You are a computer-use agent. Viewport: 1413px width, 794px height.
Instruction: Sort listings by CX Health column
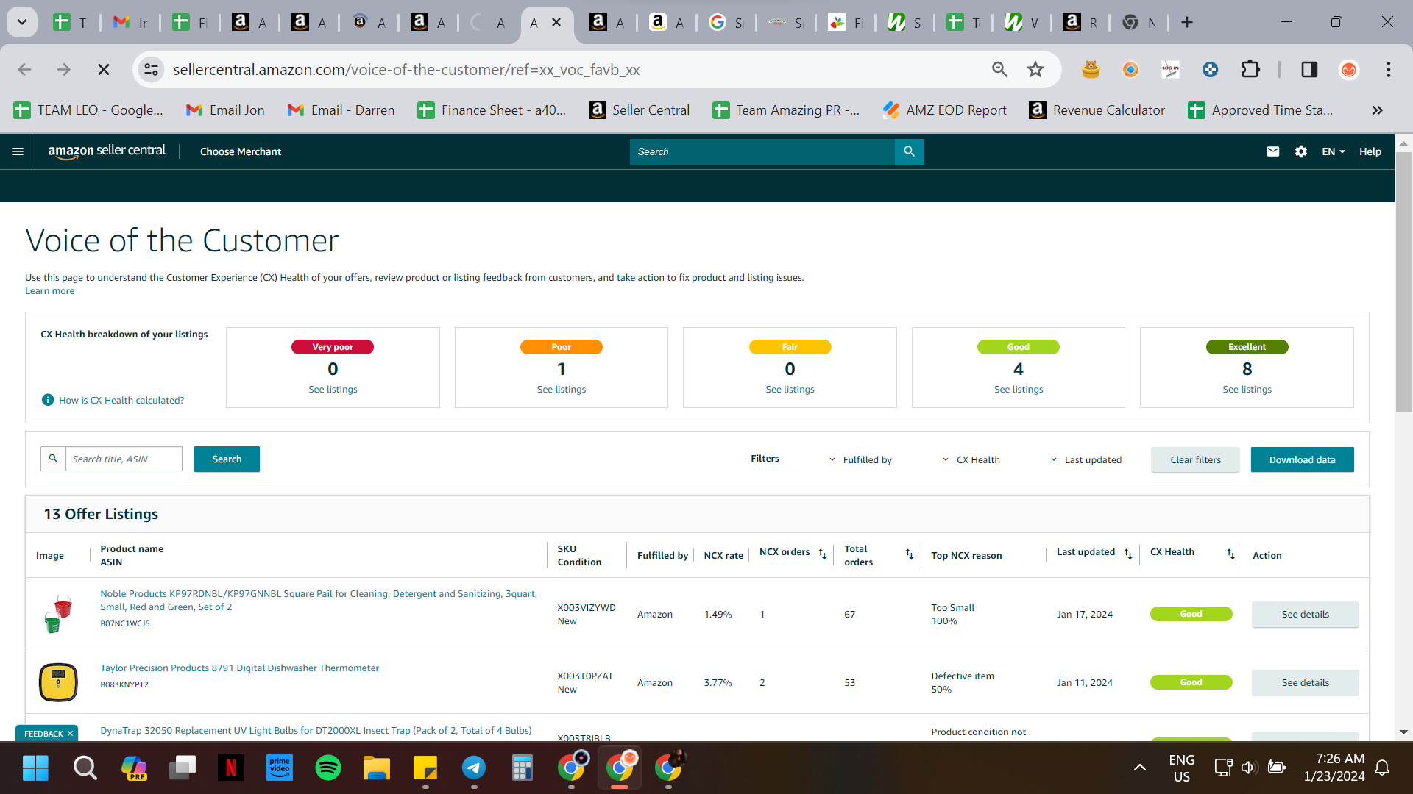pyautogui.click(x=1230, y=554)
